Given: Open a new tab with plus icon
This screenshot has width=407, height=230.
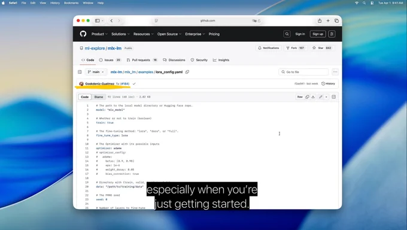Looking at the screenshot, I should point(328,20).
